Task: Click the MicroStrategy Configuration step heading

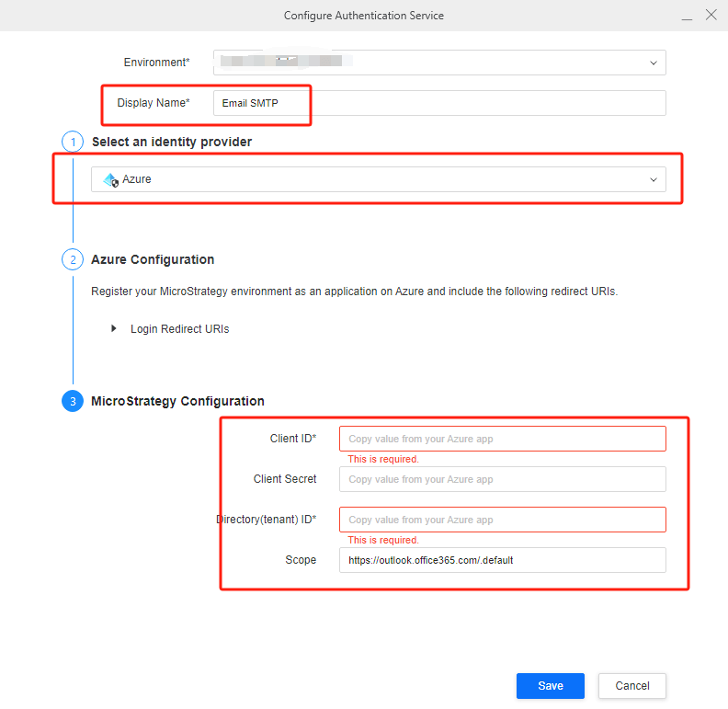Action: [x=177, y=401]
